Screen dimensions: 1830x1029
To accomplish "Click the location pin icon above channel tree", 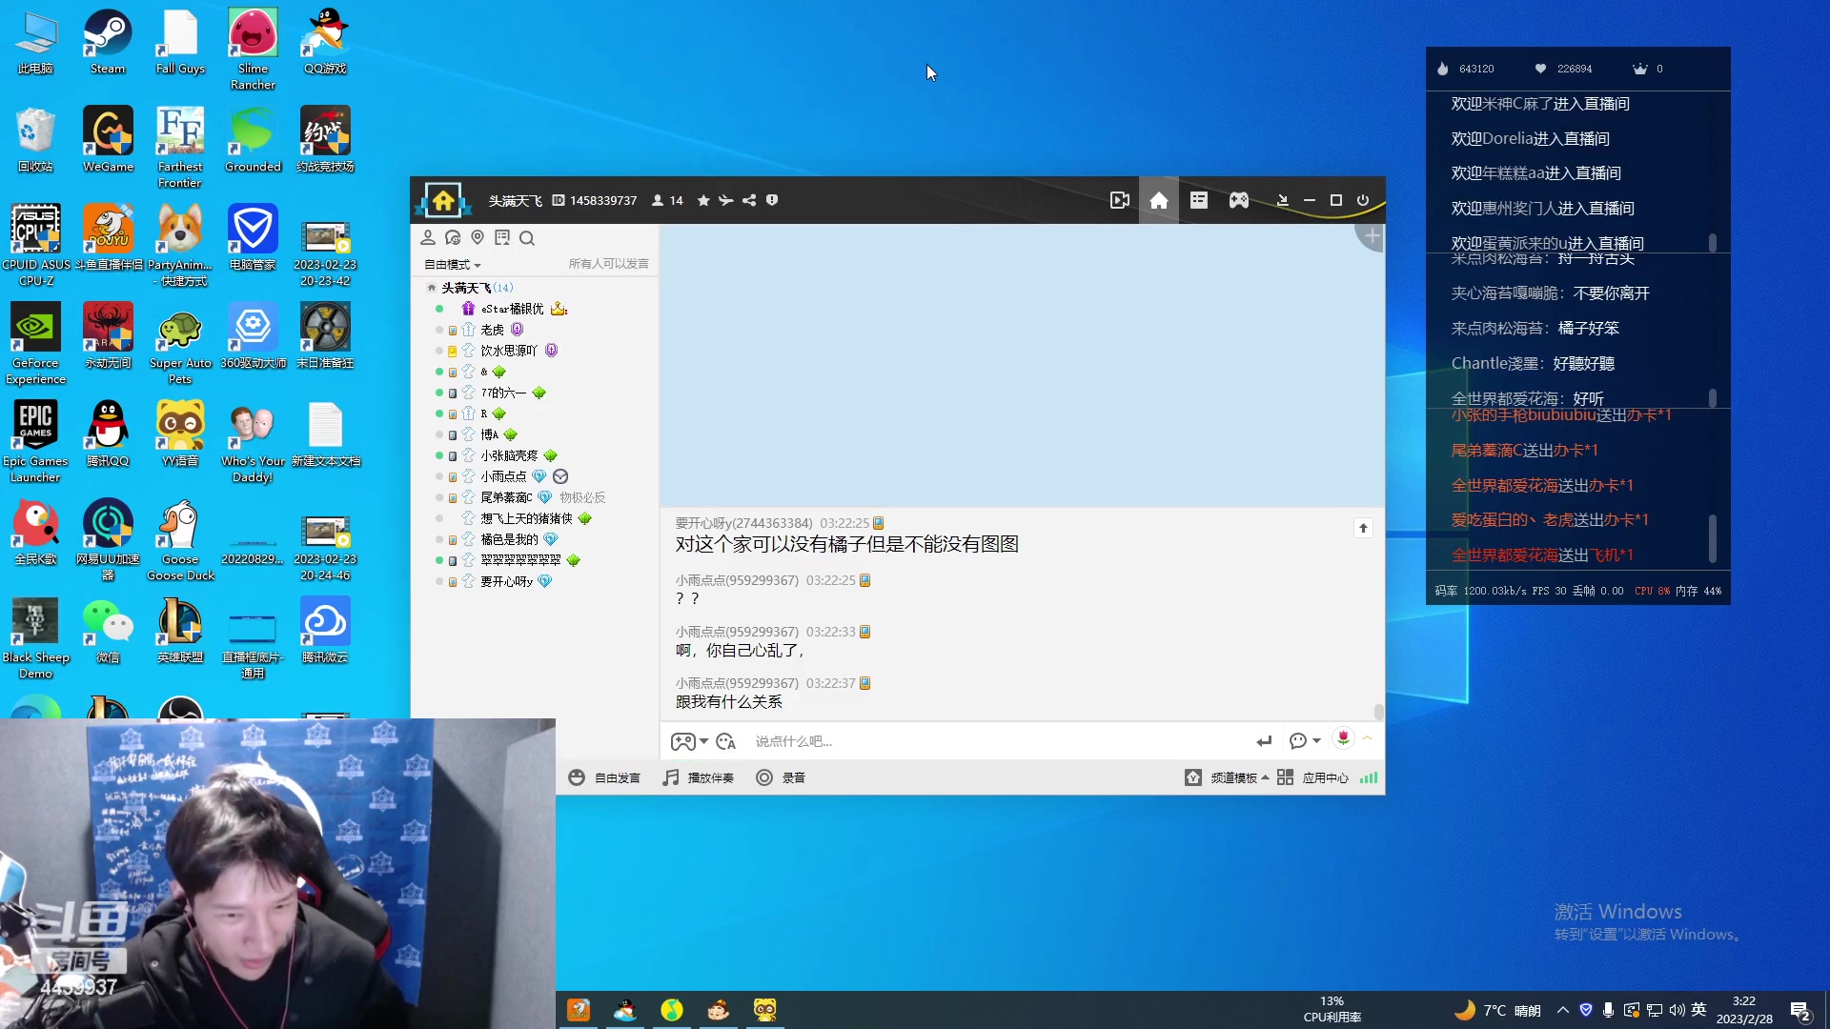I will point(478,237).
